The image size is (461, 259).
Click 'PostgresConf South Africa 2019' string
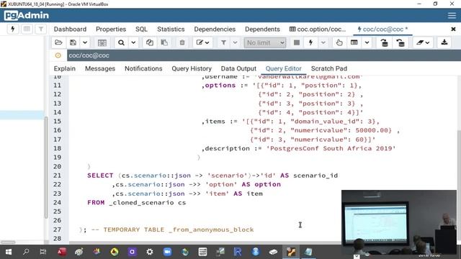coord(331,148)
